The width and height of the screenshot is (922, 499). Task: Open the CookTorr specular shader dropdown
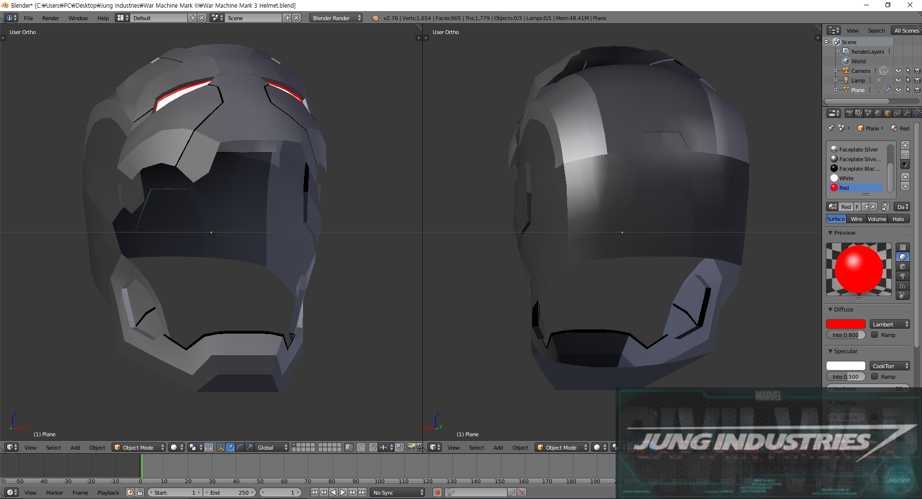point(890,366)
